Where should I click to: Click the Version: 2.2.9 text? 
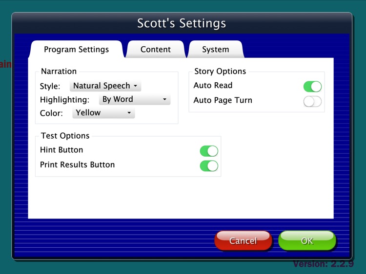click(x=323, y=264)
